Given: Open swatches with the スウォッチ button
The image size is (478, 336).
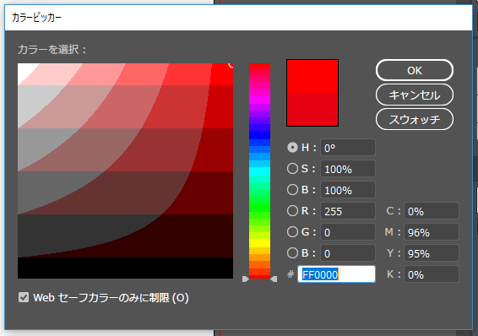Looking at the screenshot, I should [x=415, y=119].
